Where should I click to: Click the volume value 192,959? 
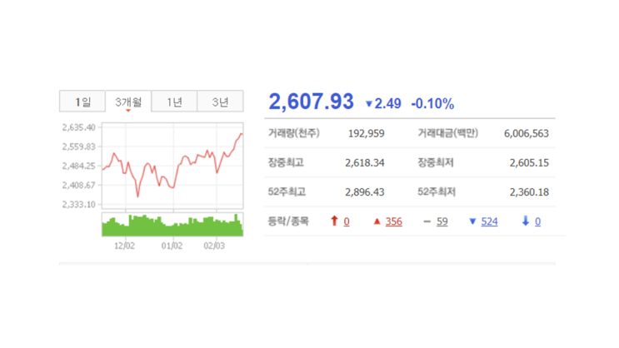pyautogui.click(x=366, y=133)
